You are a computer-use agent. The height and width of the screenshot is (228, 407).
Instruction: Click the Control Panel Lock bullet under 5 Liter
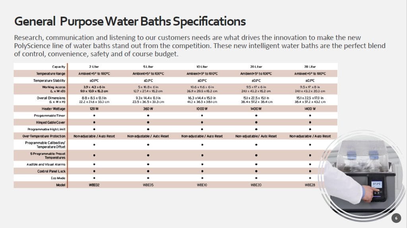(148, 171)
